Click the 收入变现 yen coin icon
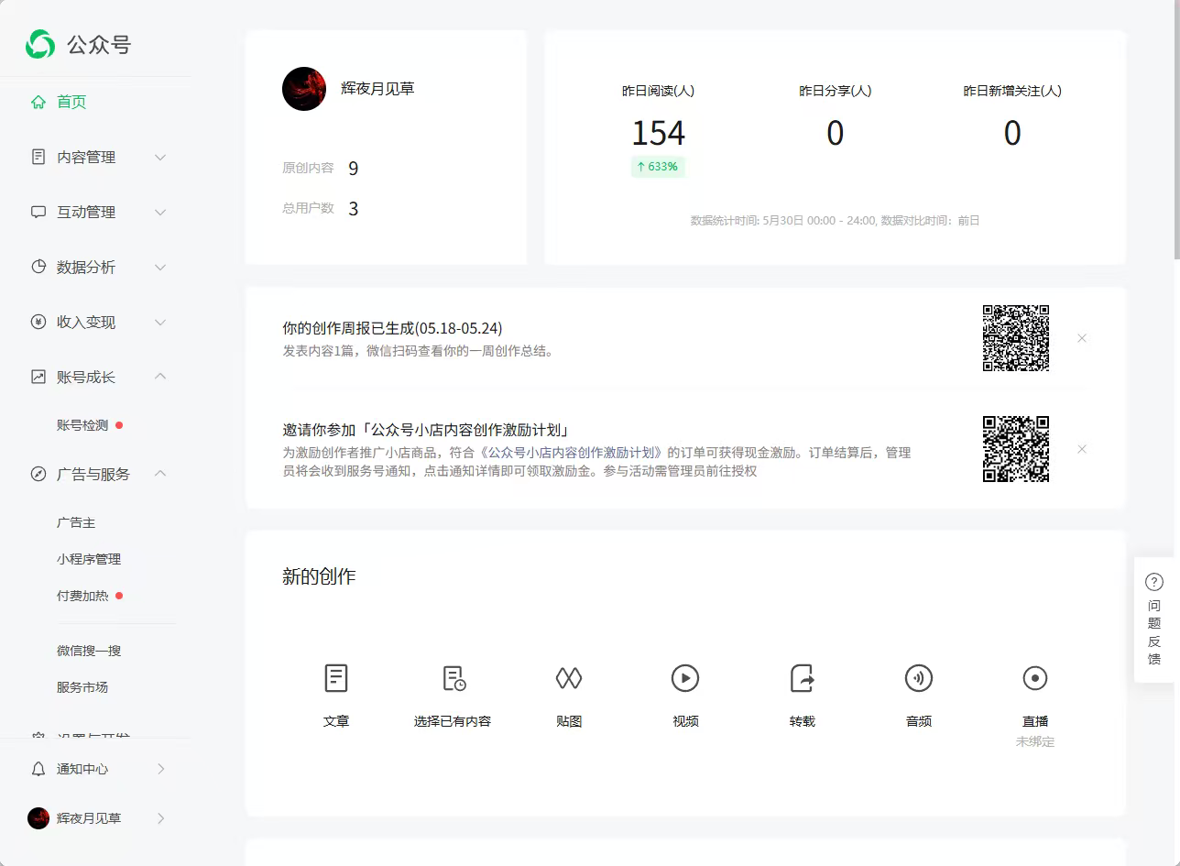This screenshot has width=1180, height=866. (x=38, y=322)
